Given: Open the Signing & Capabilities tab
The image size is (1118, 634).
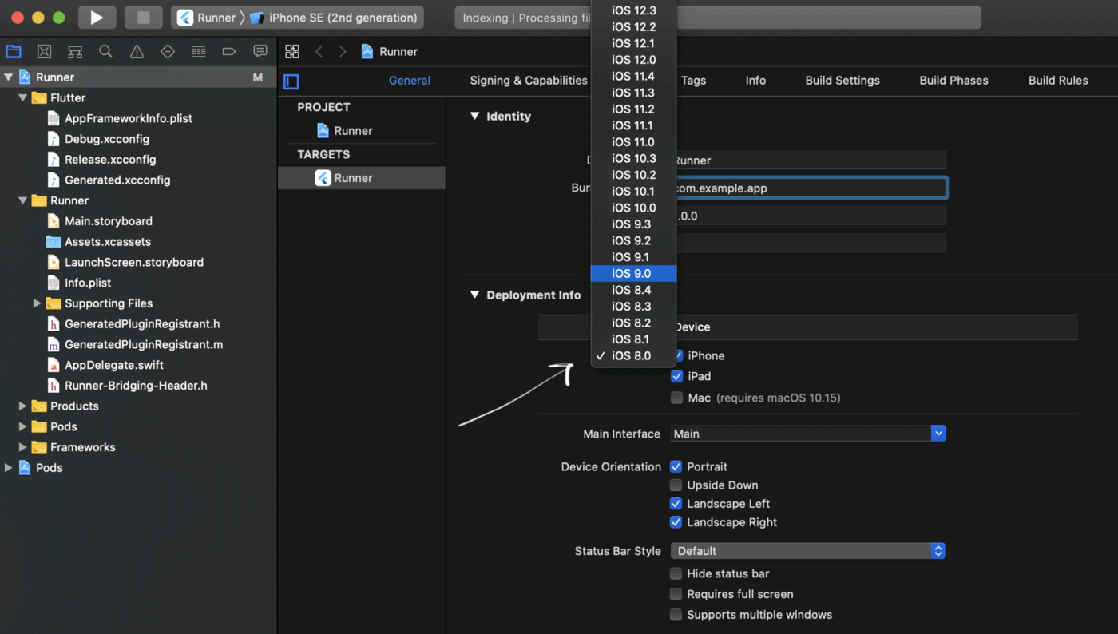Looking at the screenshot, I should 529,81.
